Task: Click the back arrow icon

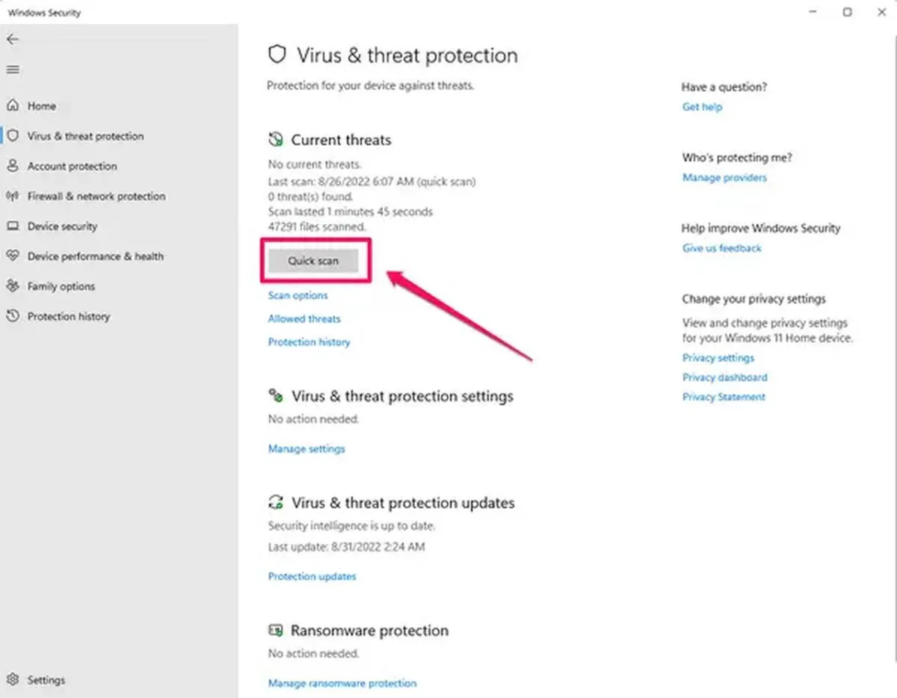Action: (13, 39)
